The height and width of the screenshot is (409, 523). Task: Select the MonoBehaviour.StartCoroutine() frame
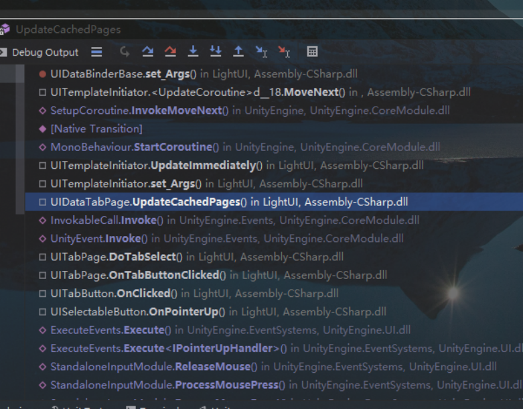[274, 148]
